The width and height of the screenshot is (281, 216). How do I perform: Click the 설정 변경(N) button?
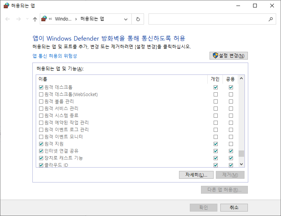(x=229, y=55)
